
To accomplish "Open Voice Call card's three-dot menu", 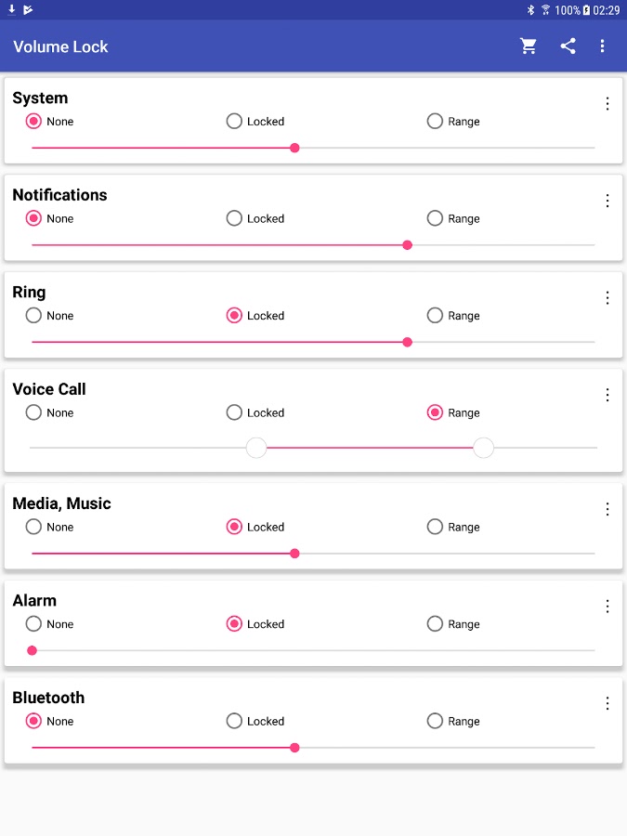I will [x=607, y=395].
